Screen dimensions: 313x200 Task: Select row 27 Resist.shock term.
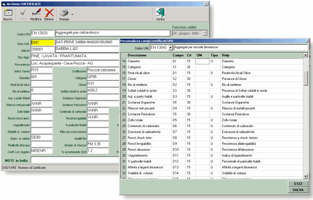[212, 138]
